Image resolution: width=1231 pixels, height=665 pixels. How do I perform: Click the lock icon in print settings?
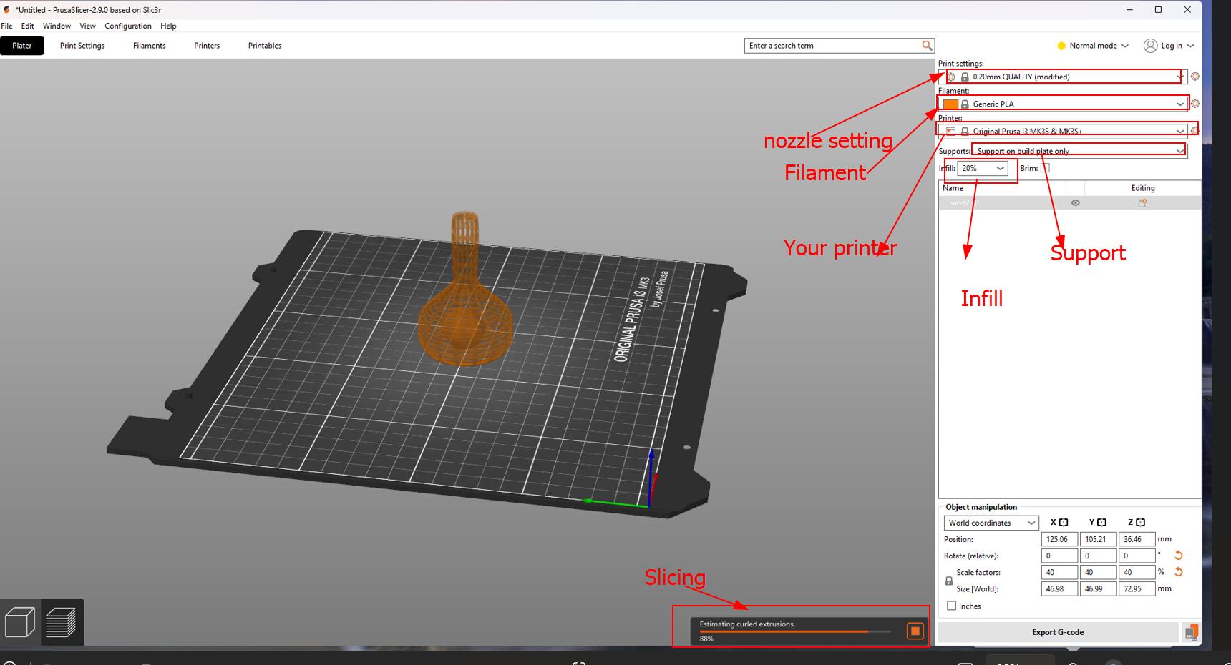(x=965, y=77)
